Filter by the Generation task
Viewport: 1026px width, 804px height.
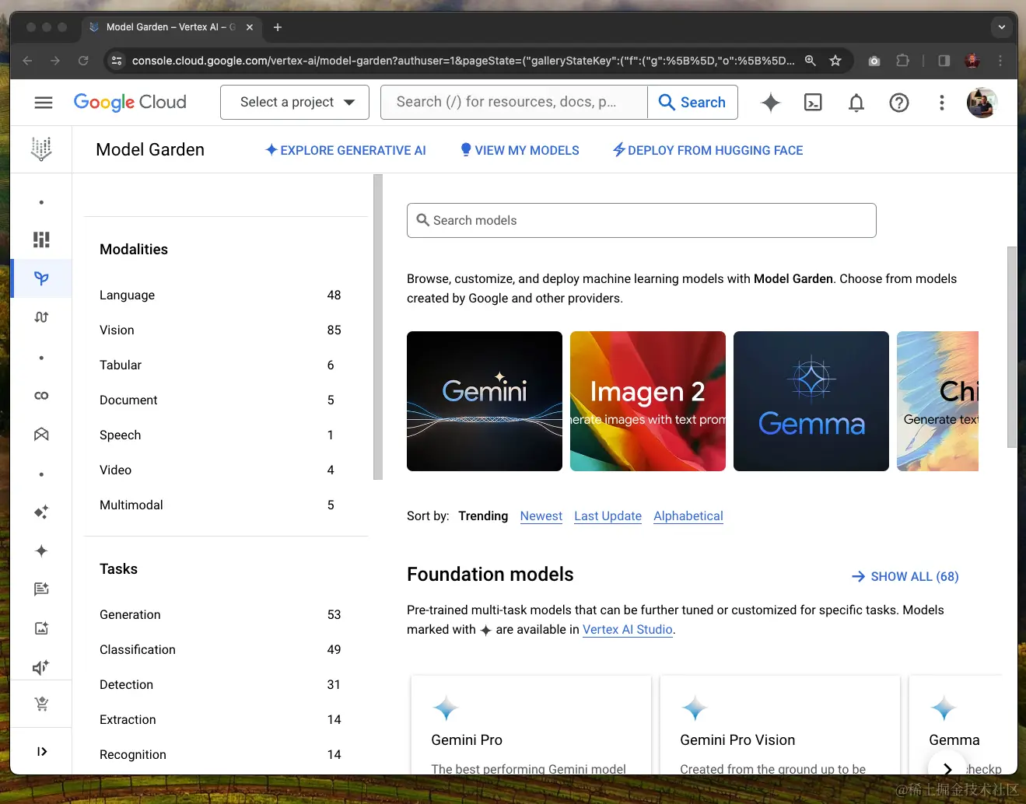[x=220, y=615]
